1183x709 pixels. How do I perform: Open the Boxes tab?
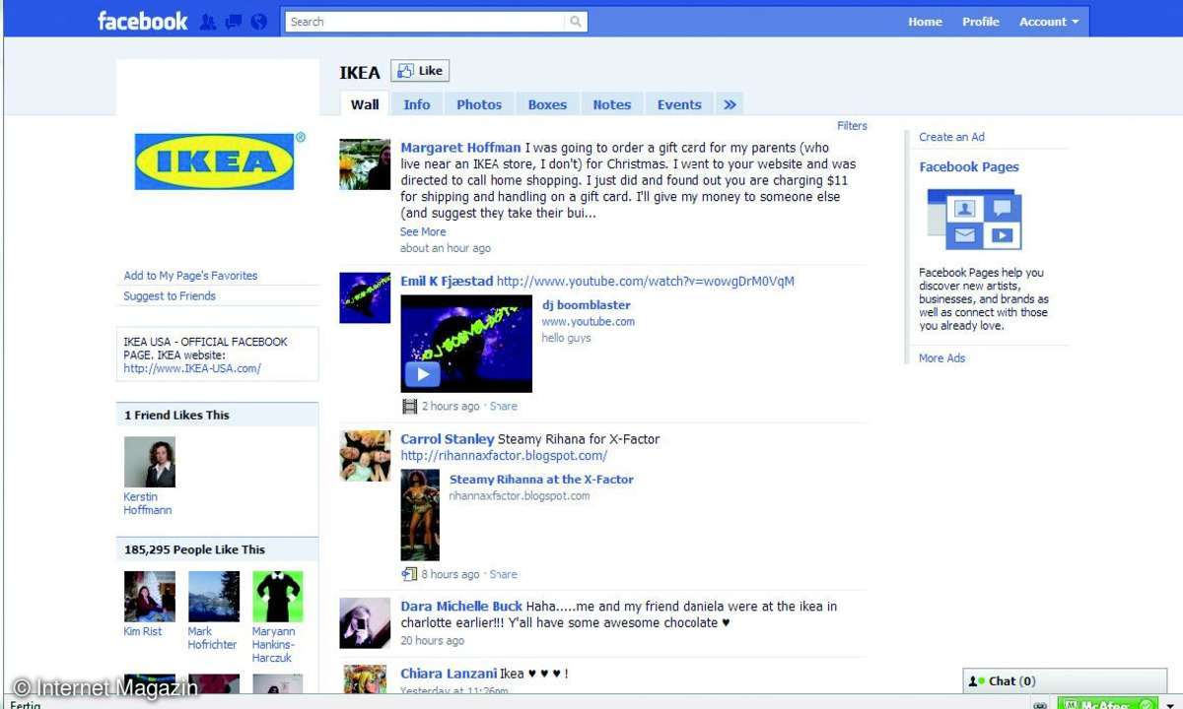click(547, 104)
